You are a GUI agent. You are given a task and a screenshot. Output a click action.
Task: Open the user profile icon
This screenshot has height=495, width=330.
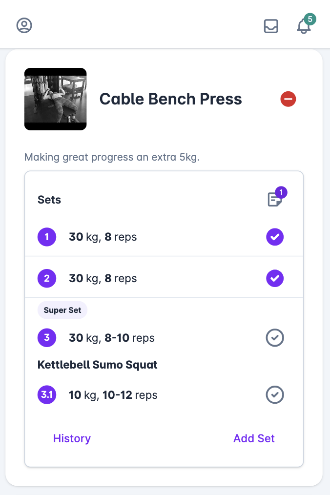point(24,25)
